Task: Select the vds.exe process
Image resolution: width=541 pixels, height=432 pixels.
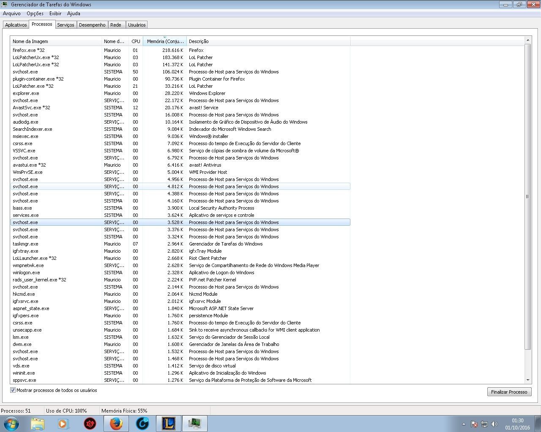Action: coord(180,366)
